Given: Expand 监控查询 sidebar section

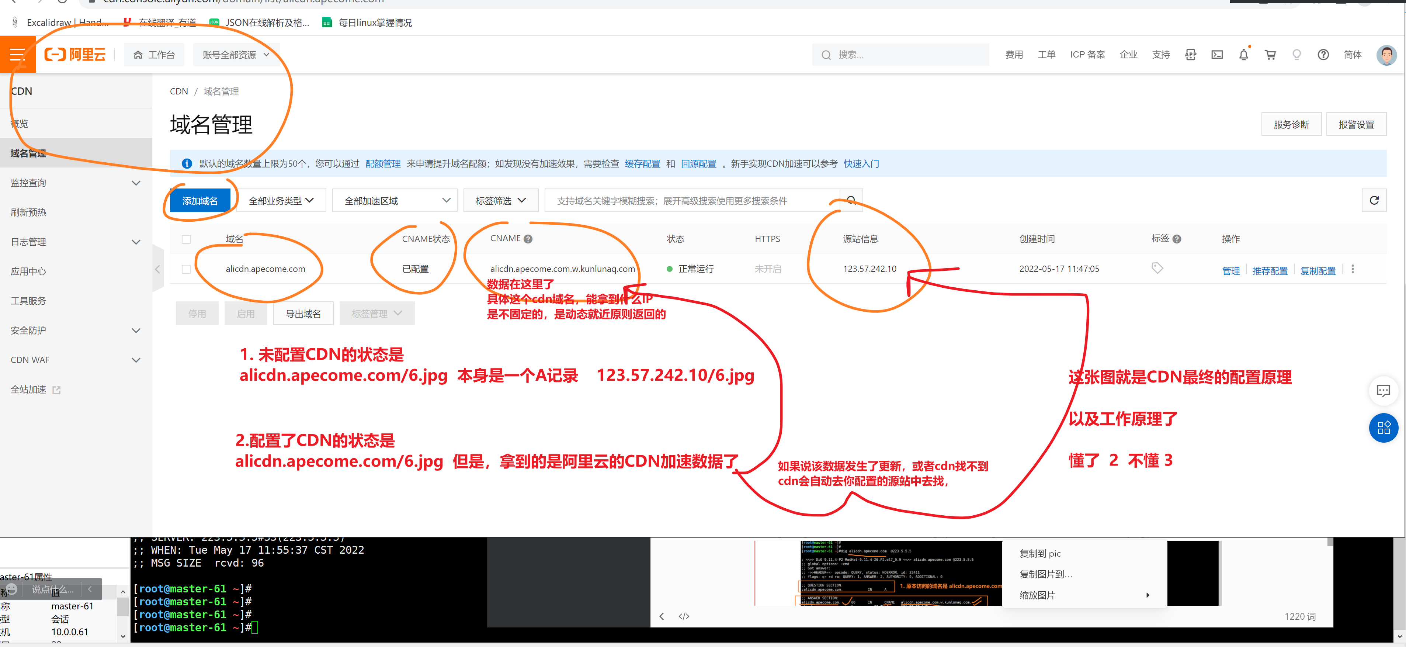Looking at the screenshot, I should point(76,183).
